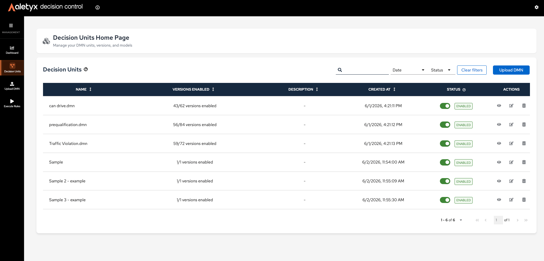Edit Sample 3 - example

[511, 200]
